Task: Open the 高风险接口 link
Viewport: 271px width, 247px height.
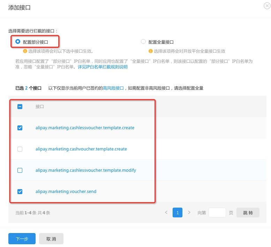Action: 113,88
